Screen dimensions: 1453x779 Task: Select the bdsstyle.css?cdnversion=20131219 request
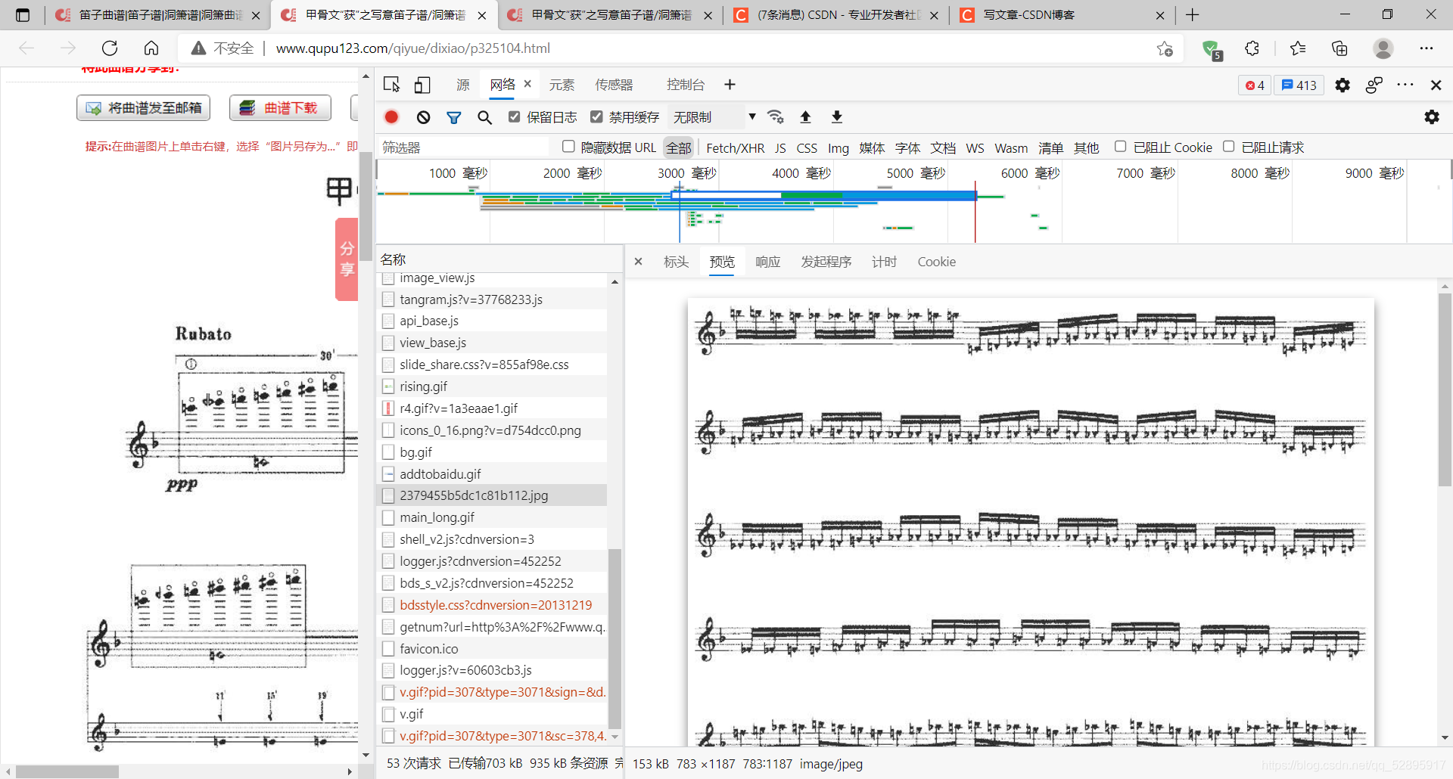[492, 605]
